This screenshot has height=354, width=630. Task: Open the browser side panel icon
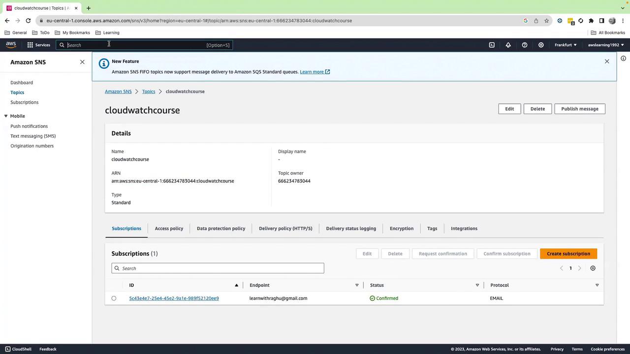click(x=601, y=21)
